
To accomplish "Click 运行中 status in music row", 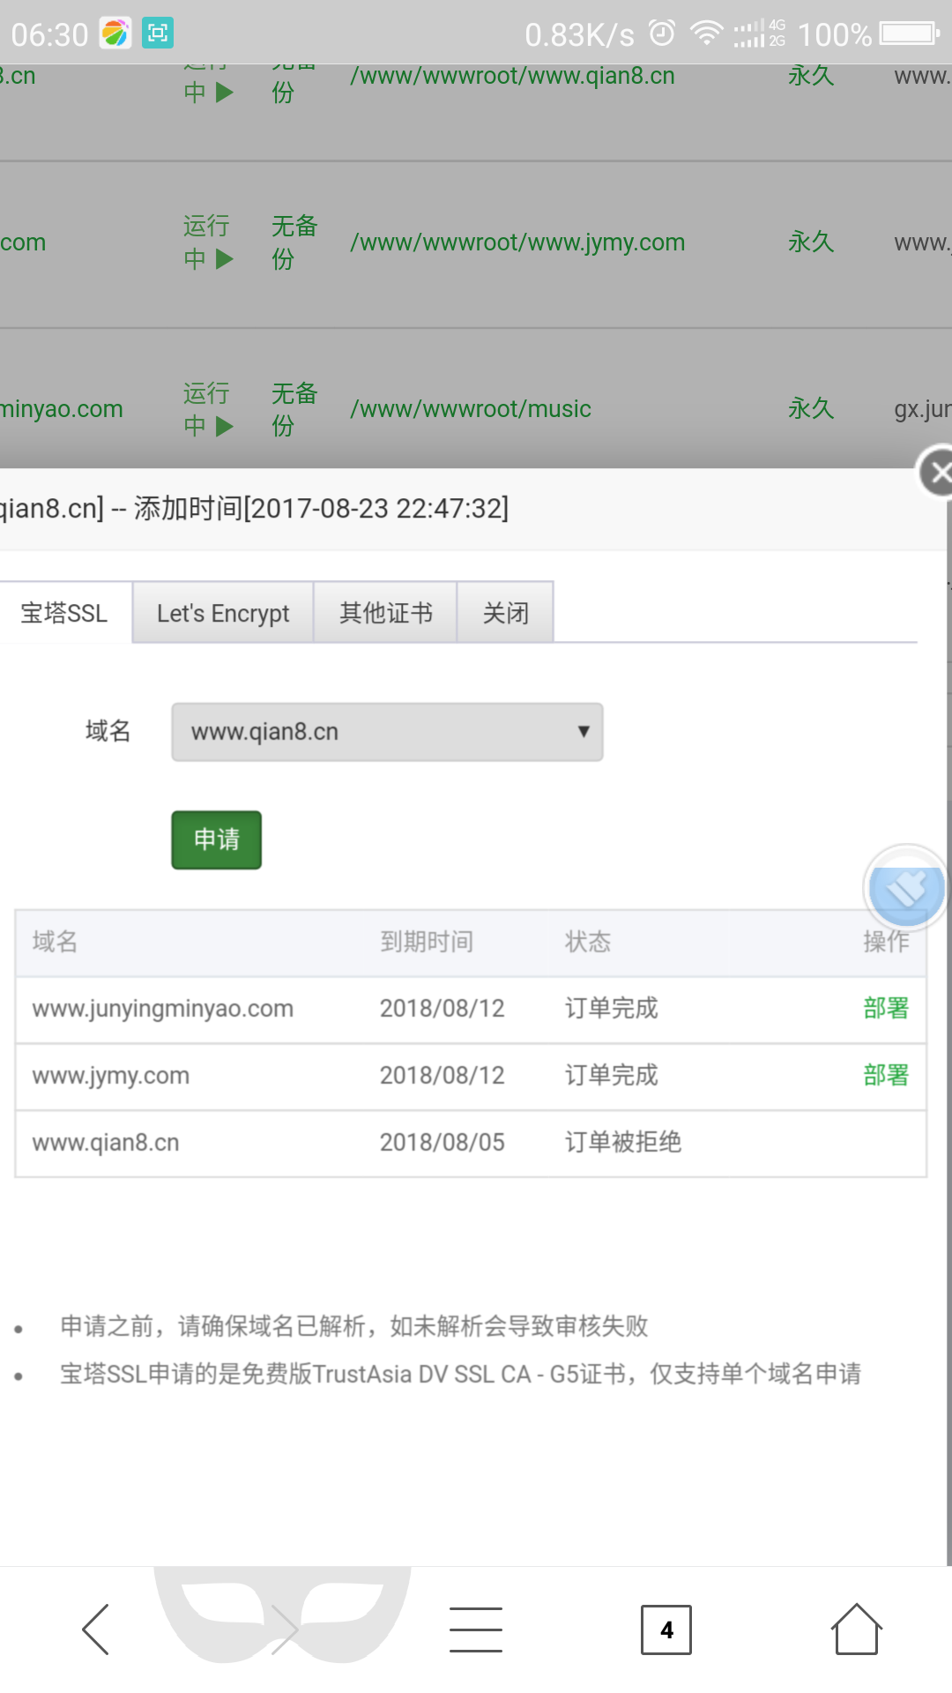I will point(207,409).
